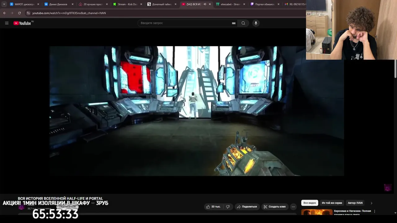This screenshot has height=223, width=397.
Task: Click the 'Подписаться' subscribe button
Action: pos(67,207)
